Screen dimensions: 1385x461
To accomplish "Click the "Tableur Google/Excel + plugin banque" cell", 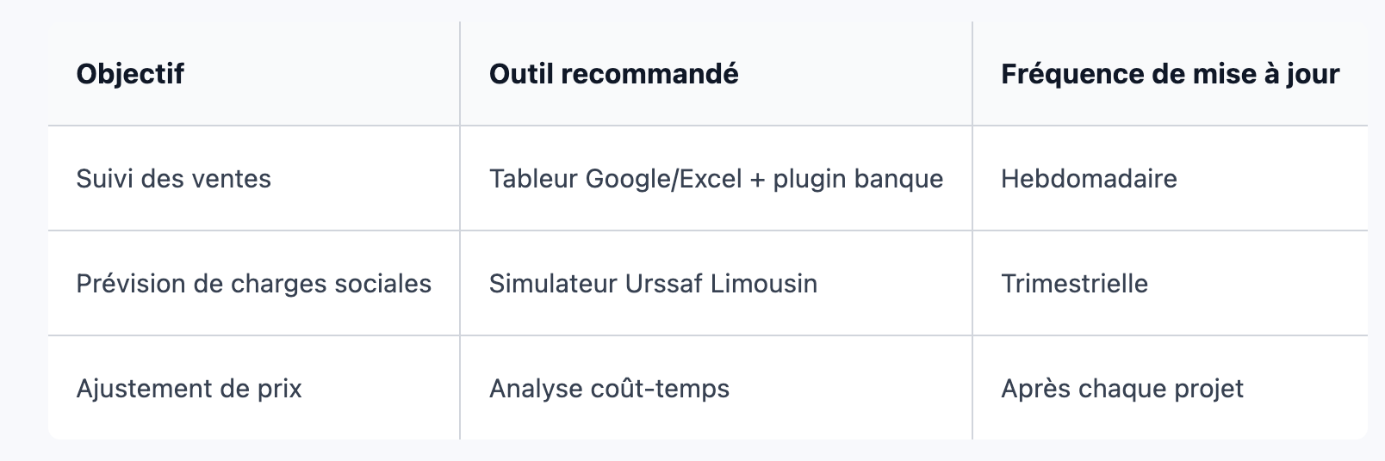I will 716,179.
